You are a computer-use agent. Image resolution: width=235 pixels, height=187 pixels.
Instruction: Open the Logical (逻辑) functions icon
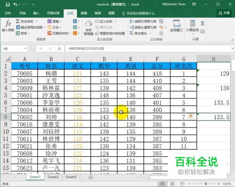click(x=50, y=21)
